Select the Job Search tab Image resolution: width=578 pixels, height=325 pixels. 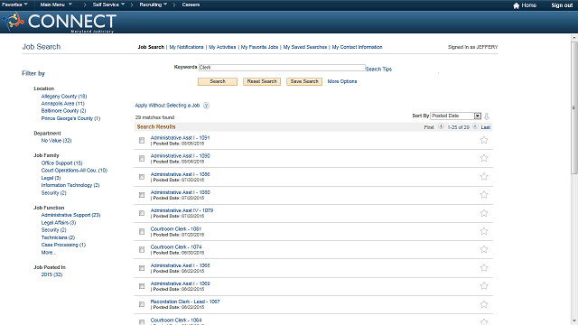coord(151,47)
